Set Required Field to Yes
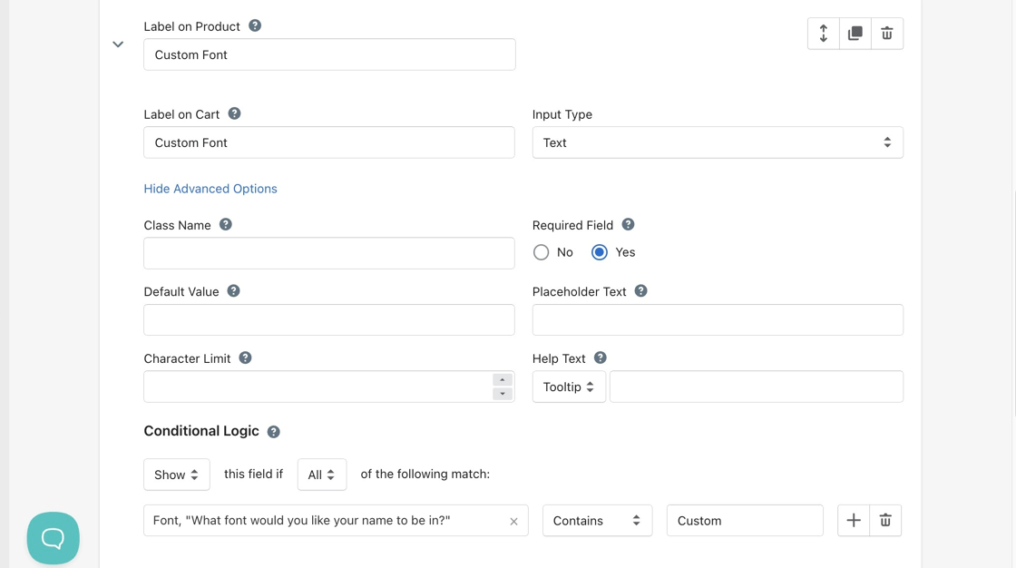Viewport: 1016px width, 568px height. tap(600, 252)
